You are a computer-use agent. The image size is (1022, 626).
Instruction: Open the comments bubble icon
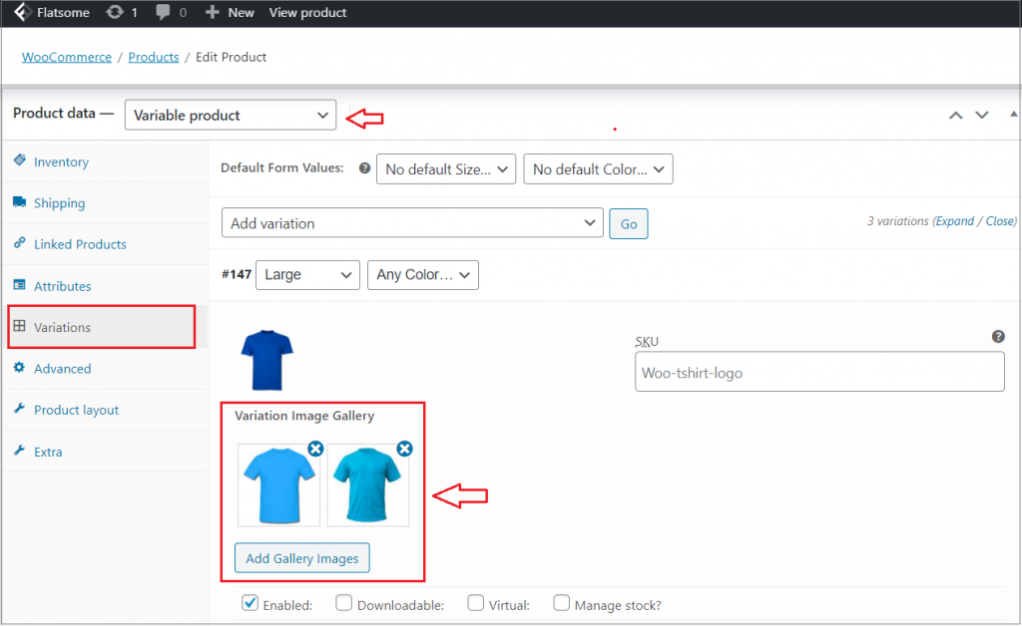[163, 12]
